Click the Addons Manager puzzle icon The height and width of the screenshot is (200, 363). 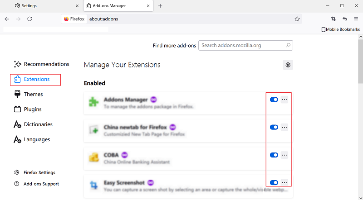point(93,102)
